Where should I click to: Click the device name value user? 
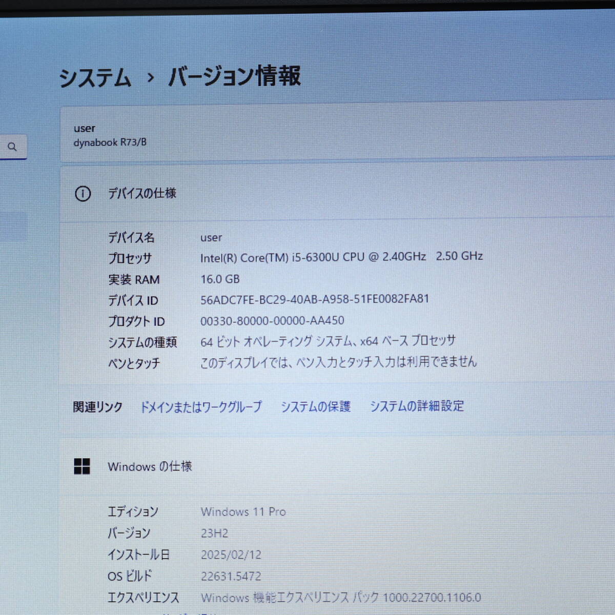pyautogui.click(x=211, y=238)
